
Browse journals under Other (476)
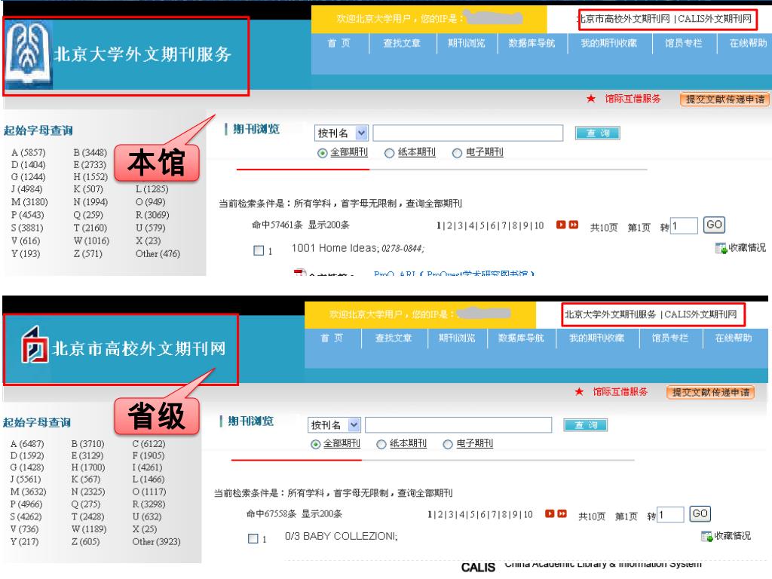click(158, 254)
